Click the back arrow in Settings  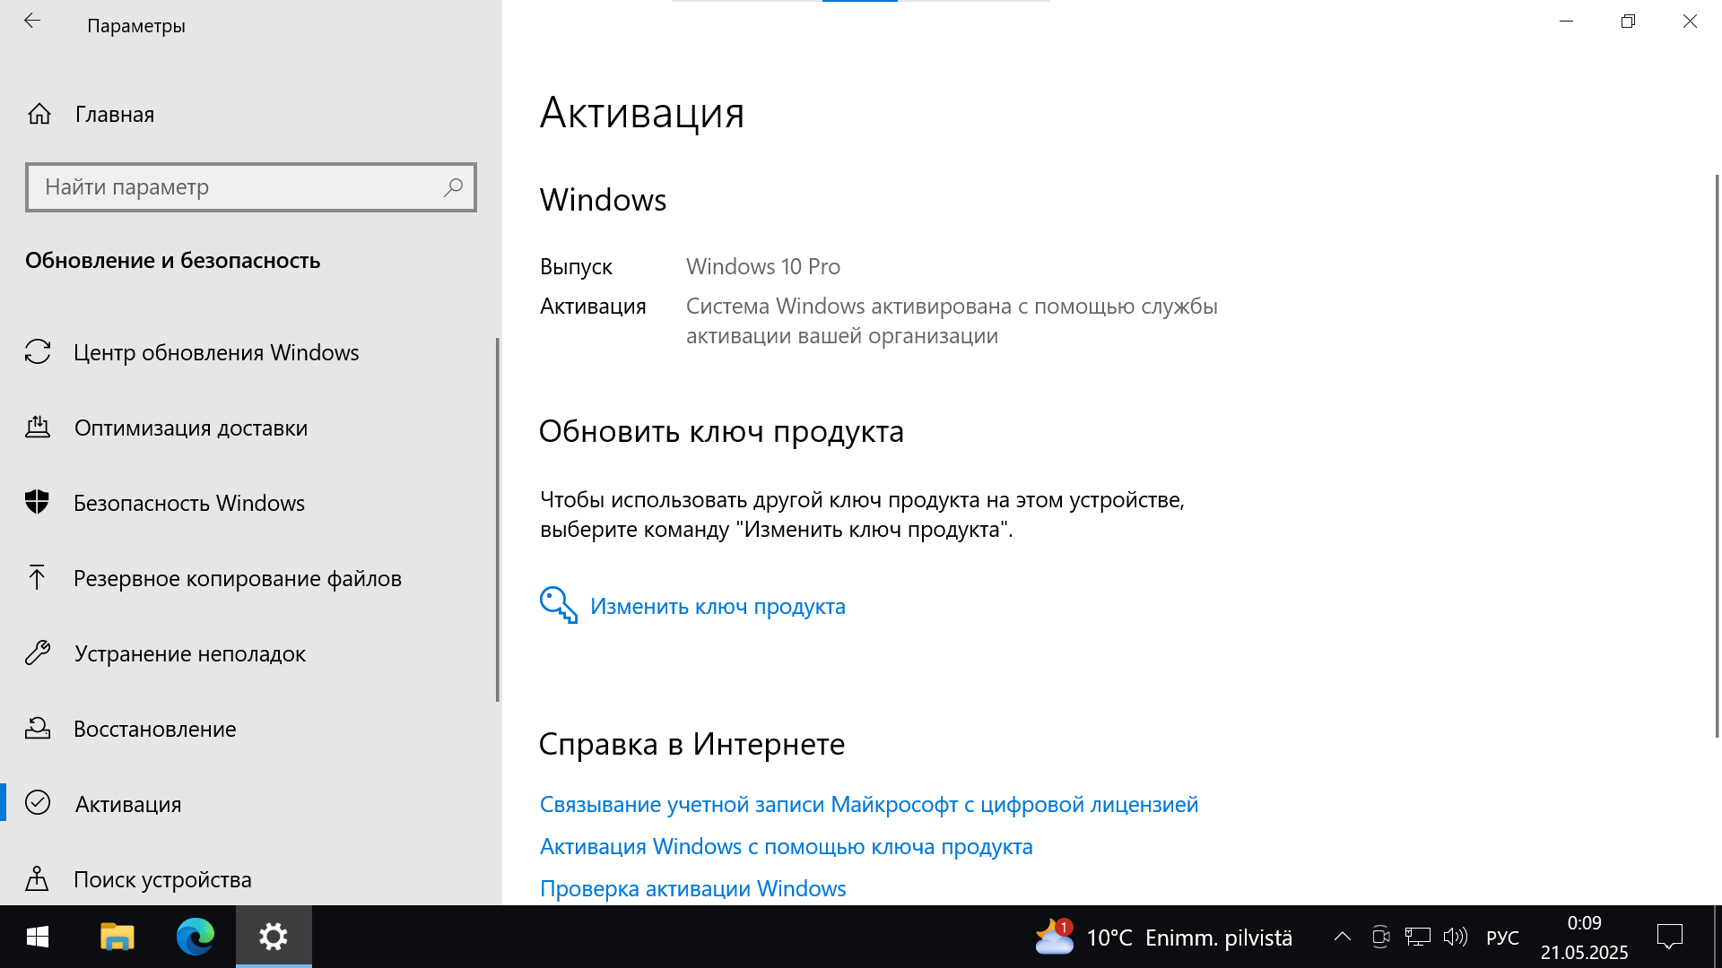pyautogui.click(x=32, y=21)
